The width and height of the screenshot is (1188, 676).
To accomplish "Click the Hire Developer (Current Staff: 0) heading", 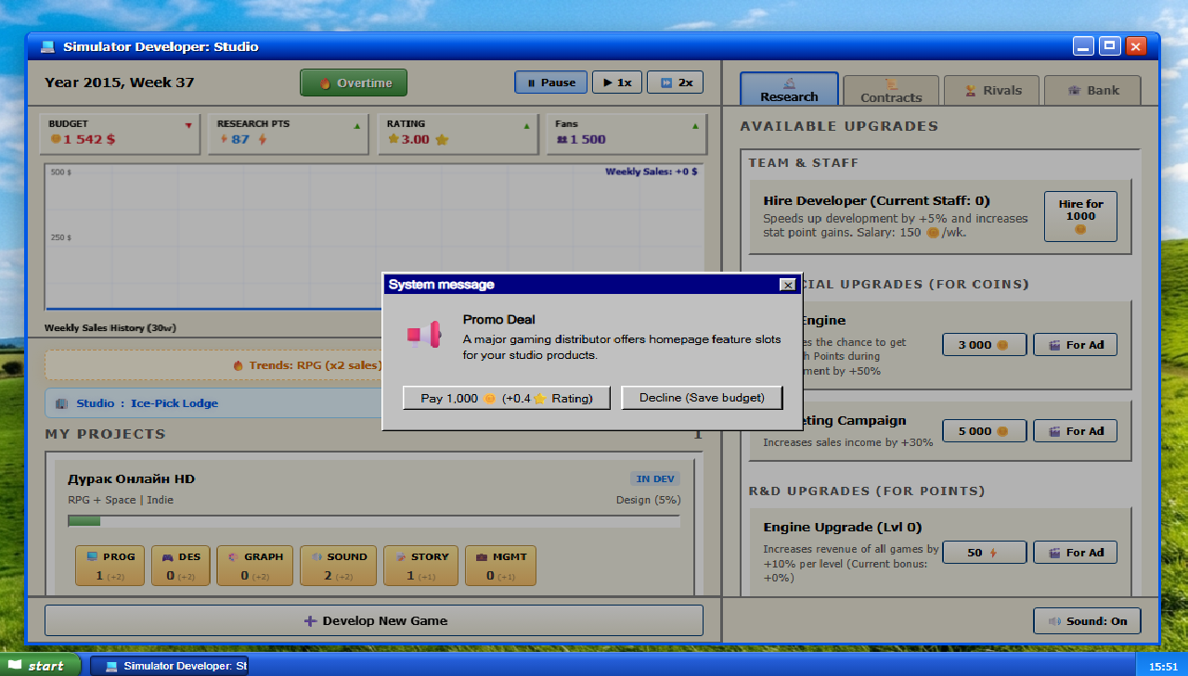I will (x=877, y=200).
